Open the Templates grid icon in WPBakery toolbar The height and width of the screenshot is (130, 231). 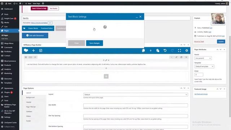[41, 51]
